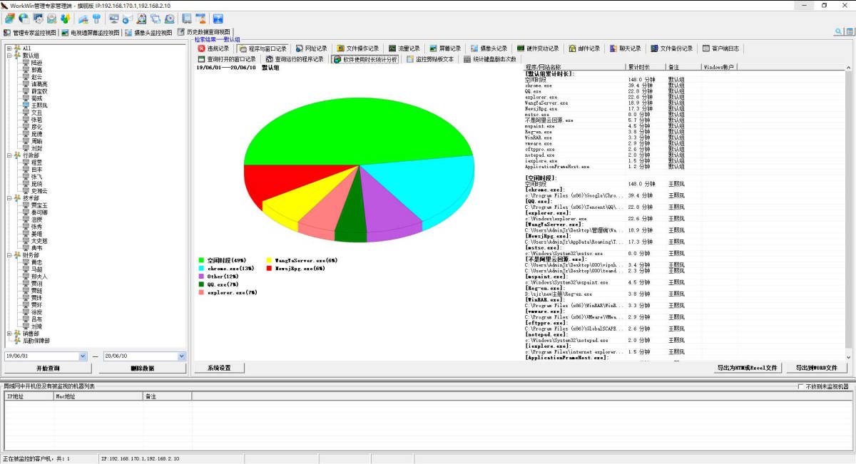Viewport: 856px width, 464px height.
Task: Select computer 贾宝玉 in the tree
Action: tap(39, 205)
